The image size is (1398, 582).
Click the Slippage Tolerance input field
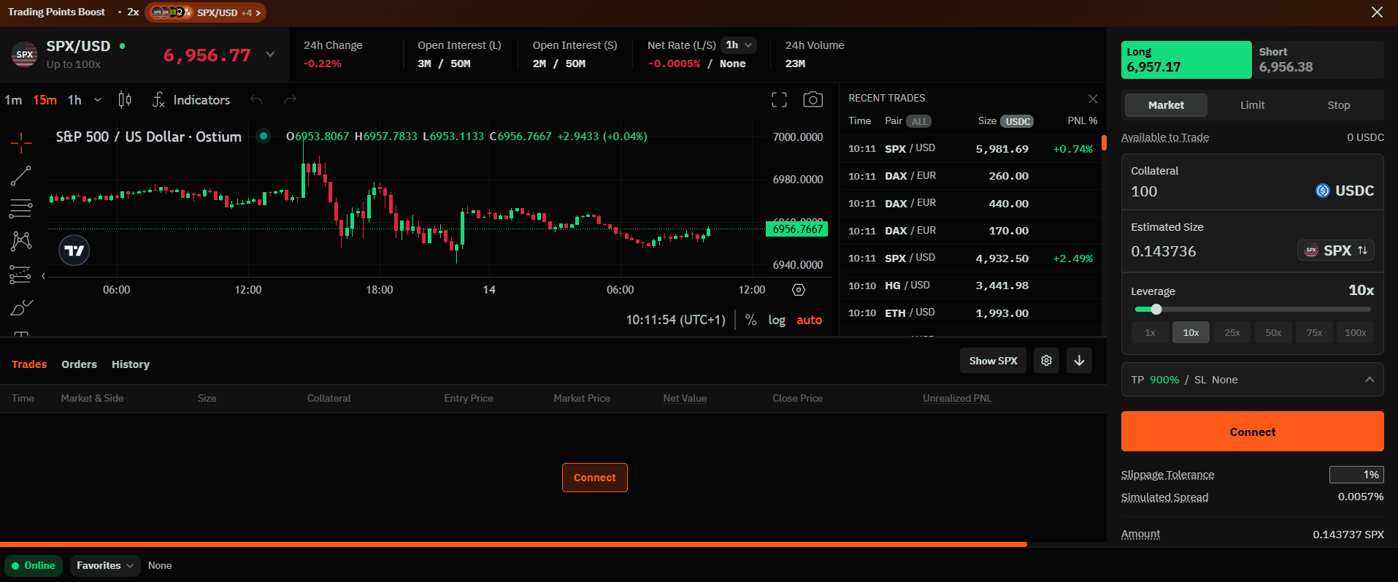click(x=1356, y=475)
